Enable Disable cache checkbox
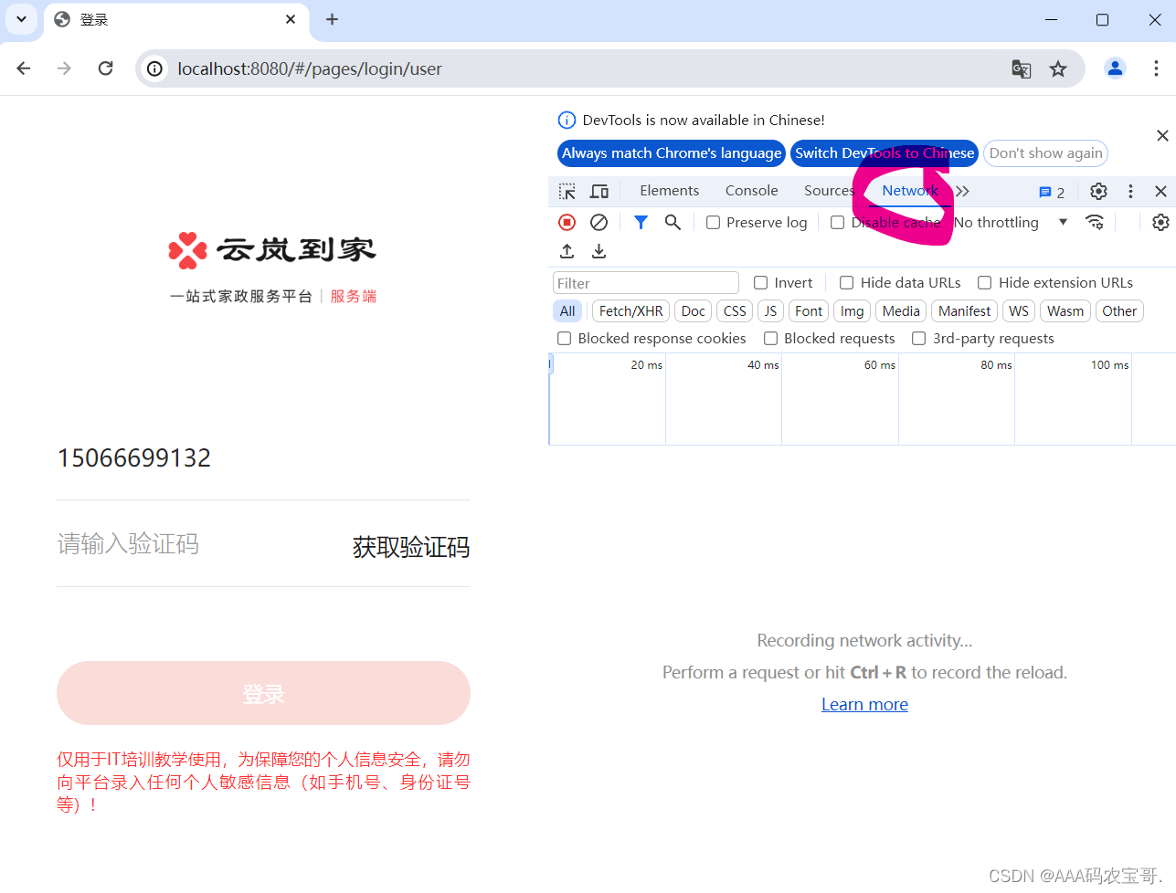The image size is (1176, 893). point(837,223)
